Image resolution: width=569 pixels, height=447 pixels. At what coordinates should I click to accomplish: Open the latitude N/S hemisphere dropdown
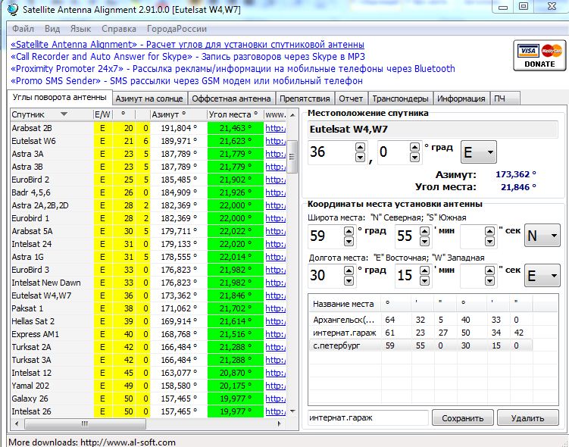tap(542, 236)
